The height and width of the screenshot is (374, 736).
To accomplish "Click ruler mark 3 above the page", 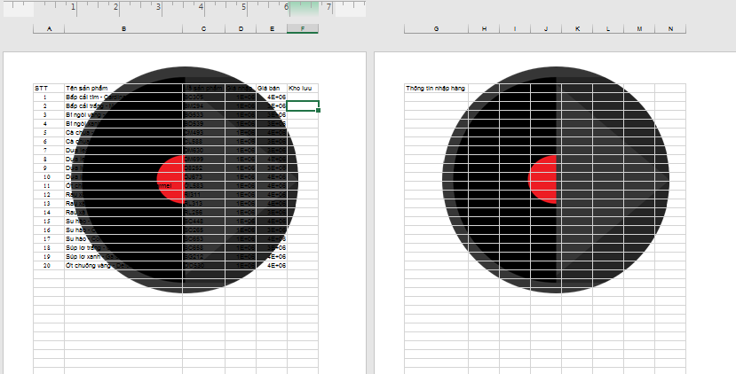I will (x=159, y=7).
